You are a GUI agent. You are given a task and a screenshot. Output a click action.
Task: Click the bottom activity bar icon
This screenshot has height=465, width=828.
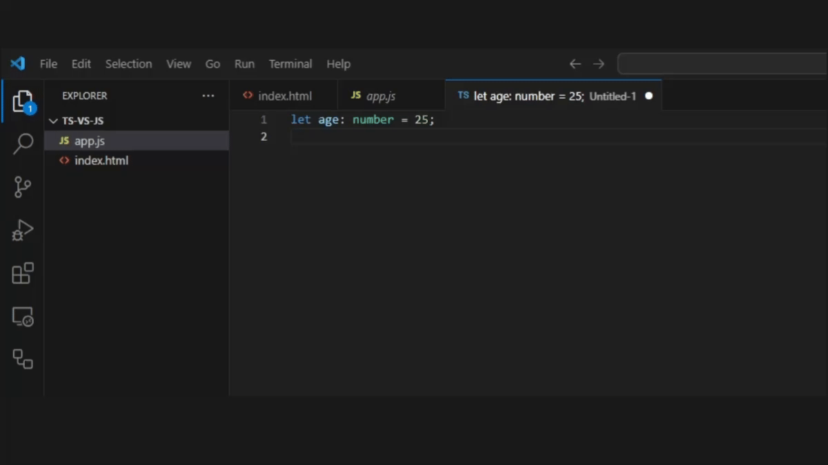coord(23,359)
